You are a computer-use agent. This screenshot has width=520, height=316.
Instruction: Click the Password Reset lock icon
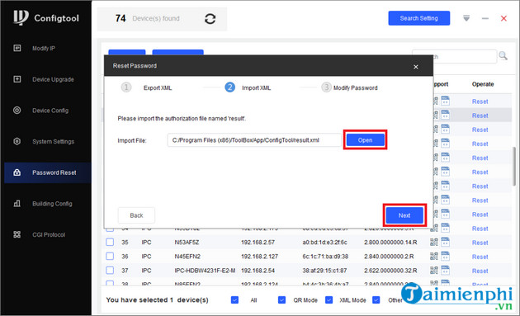pos(17,172)
